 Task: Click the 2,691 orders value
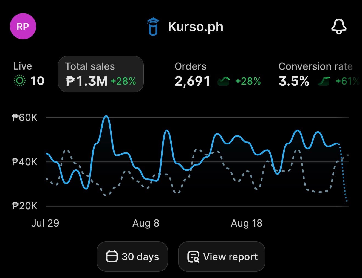[192, 81]
